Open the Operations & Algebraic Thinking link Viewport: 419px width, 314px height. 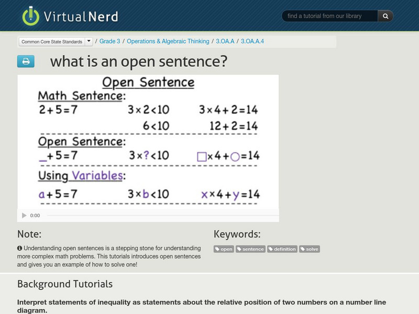coord(167,41)
